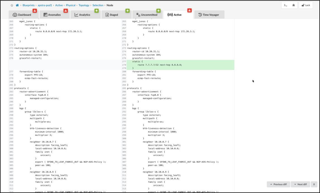Click the highlighted 'static {' line 277
This screenshot has width=320, height=193.
tap(138, 61)
